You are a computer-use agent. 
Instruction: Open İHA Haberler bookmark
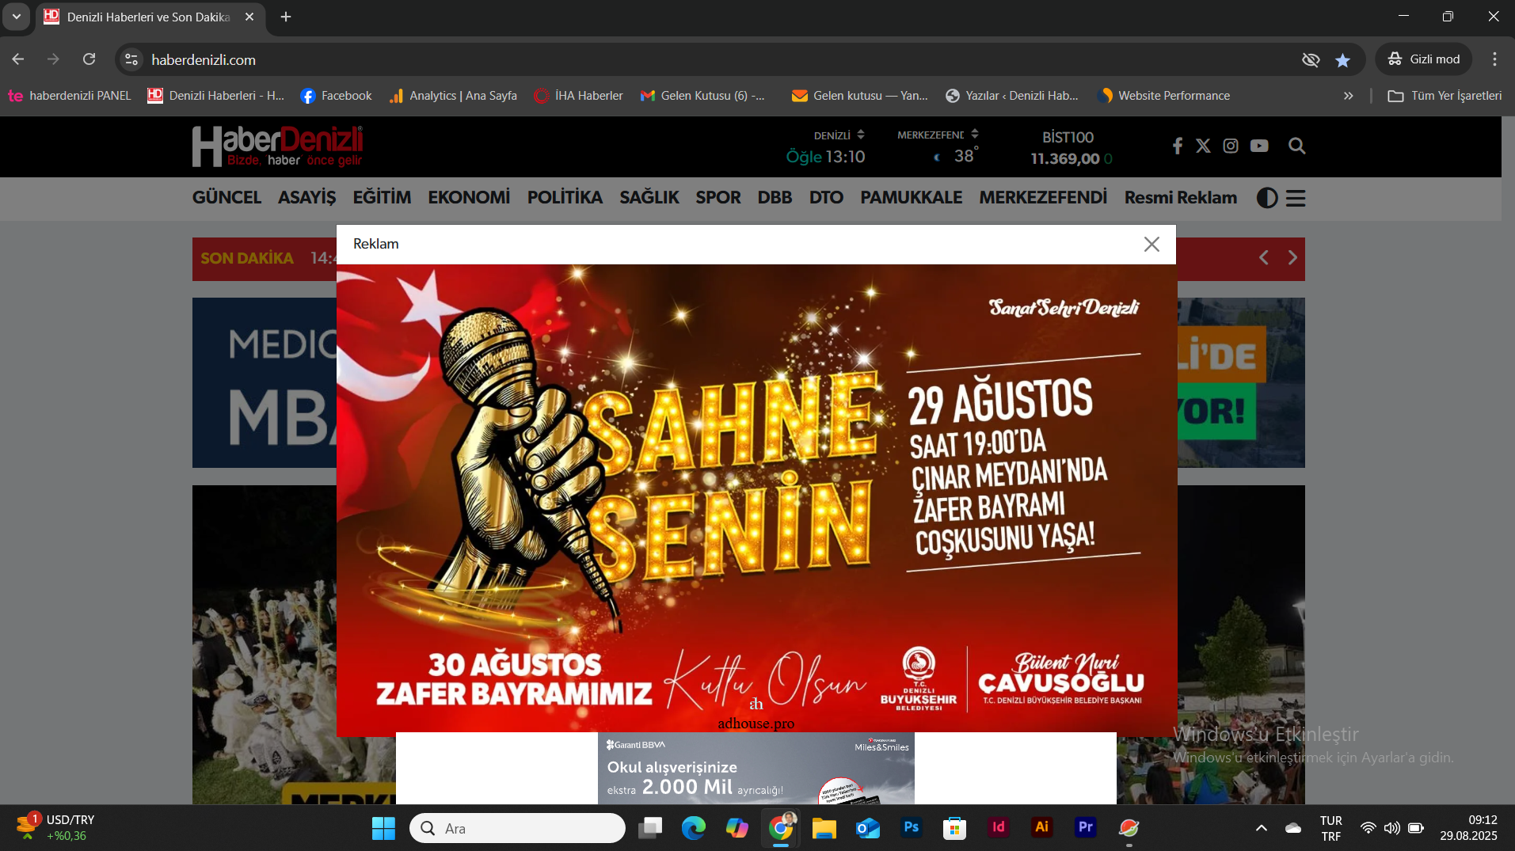pos(578,96)
